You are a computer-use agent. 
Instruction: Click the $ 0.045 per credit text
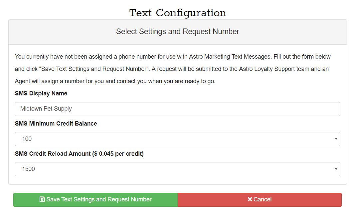click(119, 154)
